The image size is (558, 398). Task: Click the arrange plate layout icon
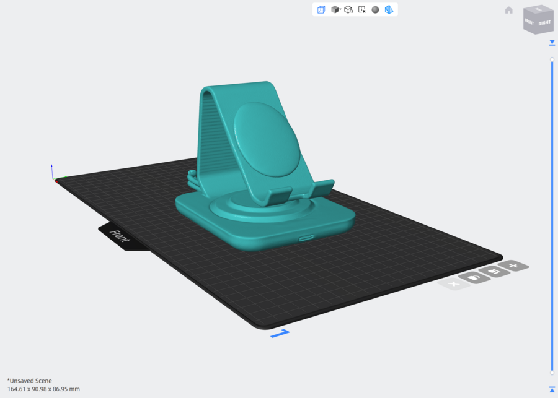coord(494,272)
